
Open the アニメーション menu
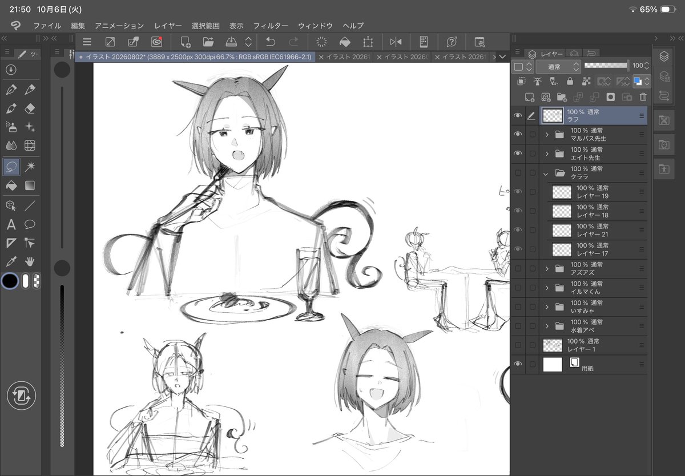119,26
